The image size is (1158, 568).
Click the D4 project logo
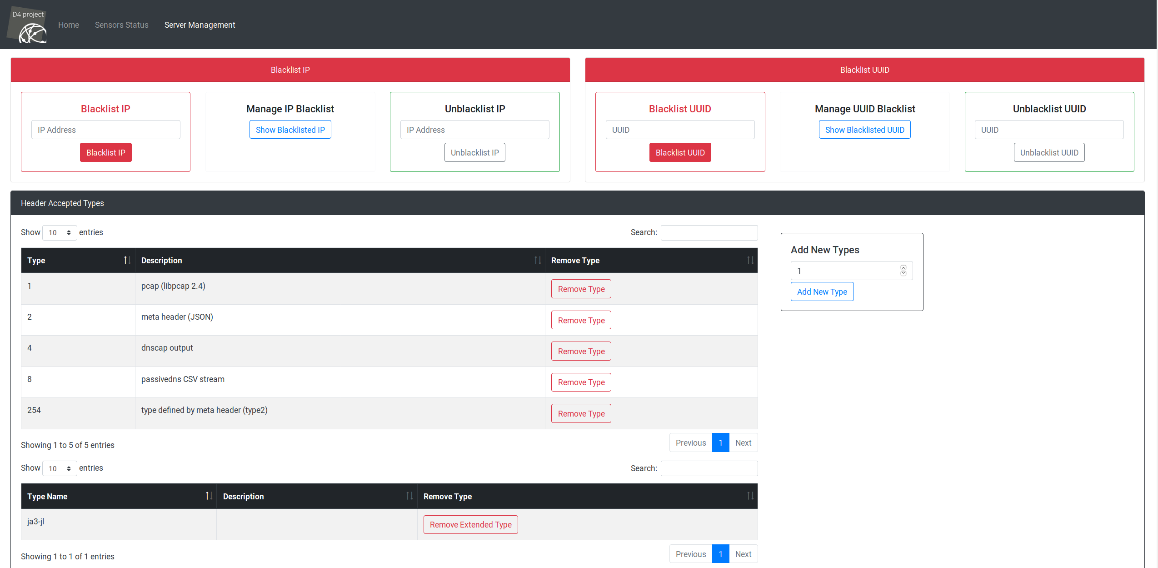click(27, 25)
